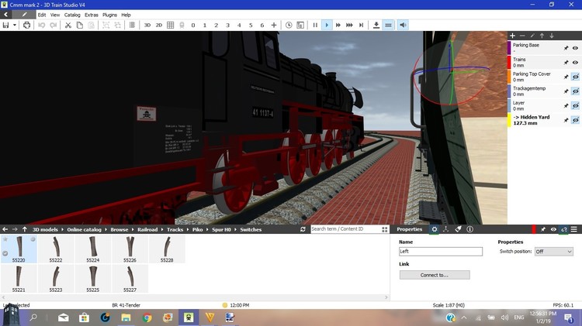Expand the Online catalog breadcrumb arrow
This screenshot has width=582, height=326.
106,230
